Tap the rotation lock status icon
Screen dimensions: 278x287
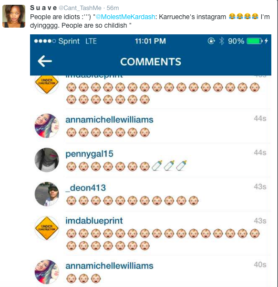(x=211, y=41)
